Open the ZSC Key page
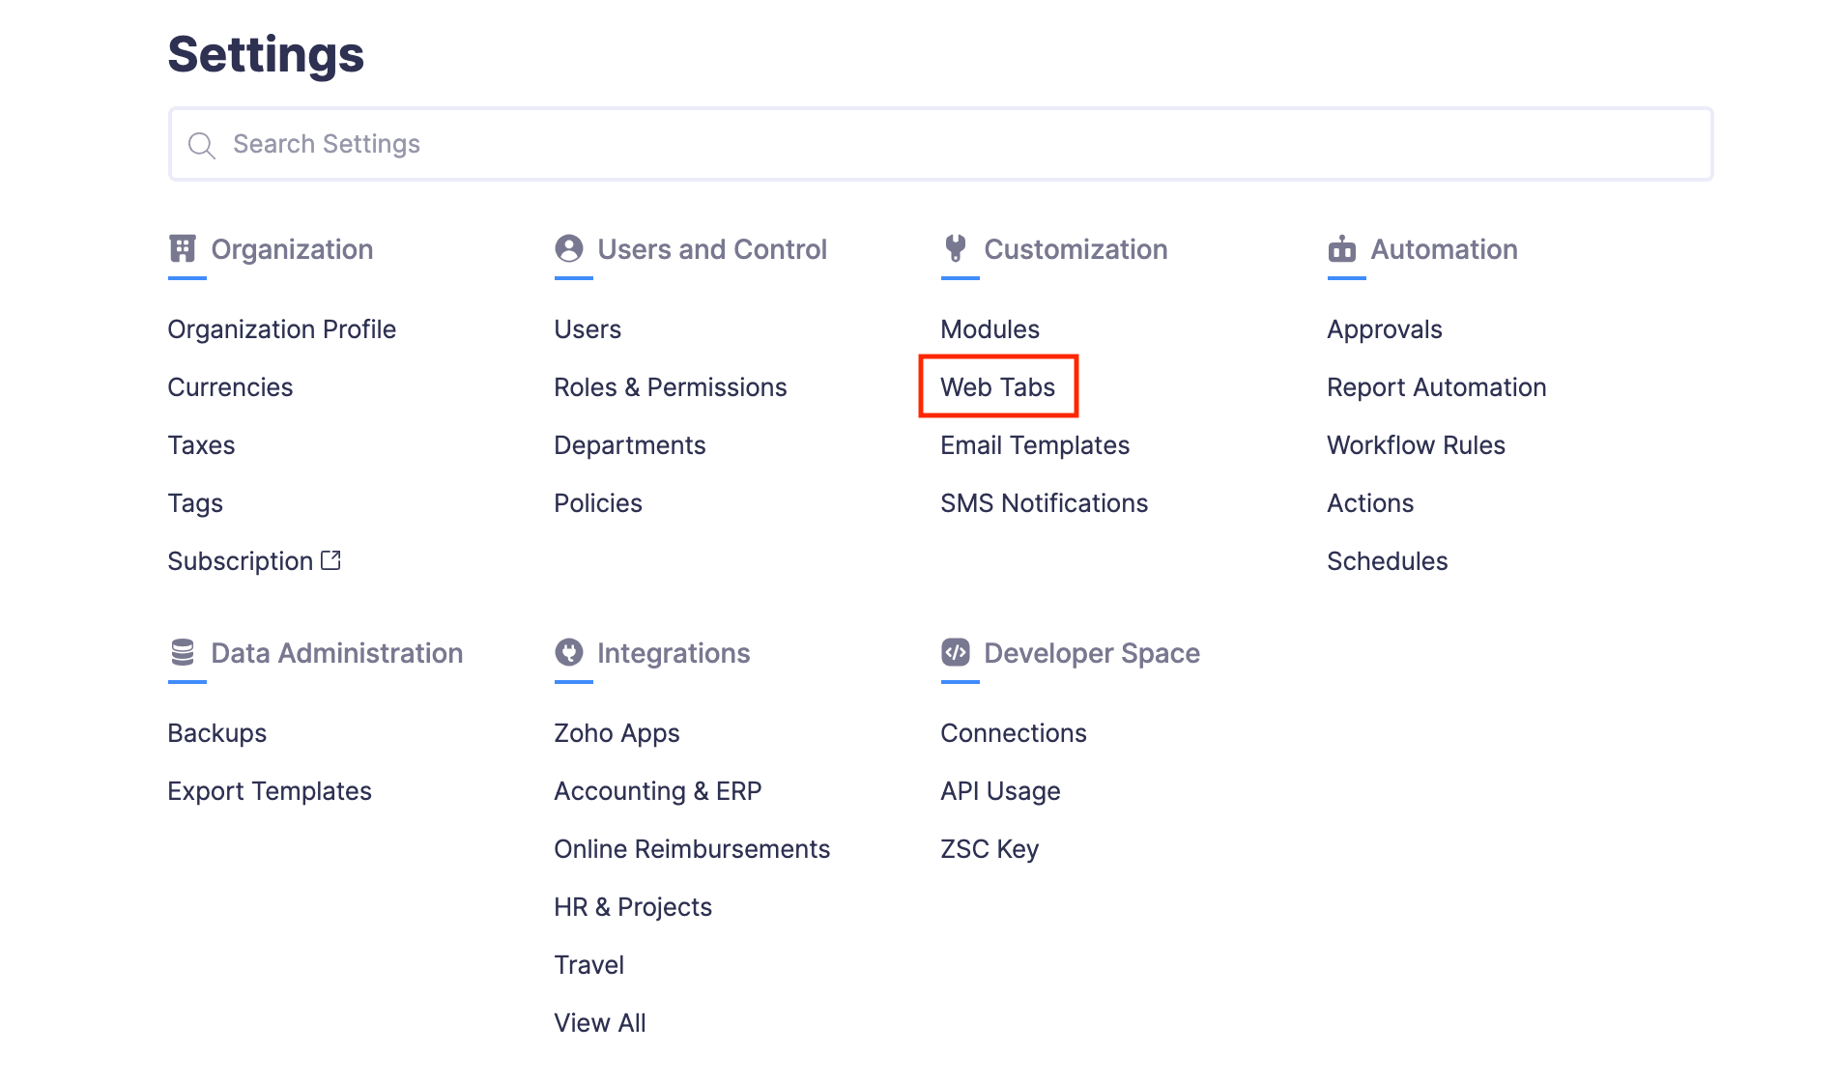Screen dimensions: 1836x1082 click(x=990, y=848)
